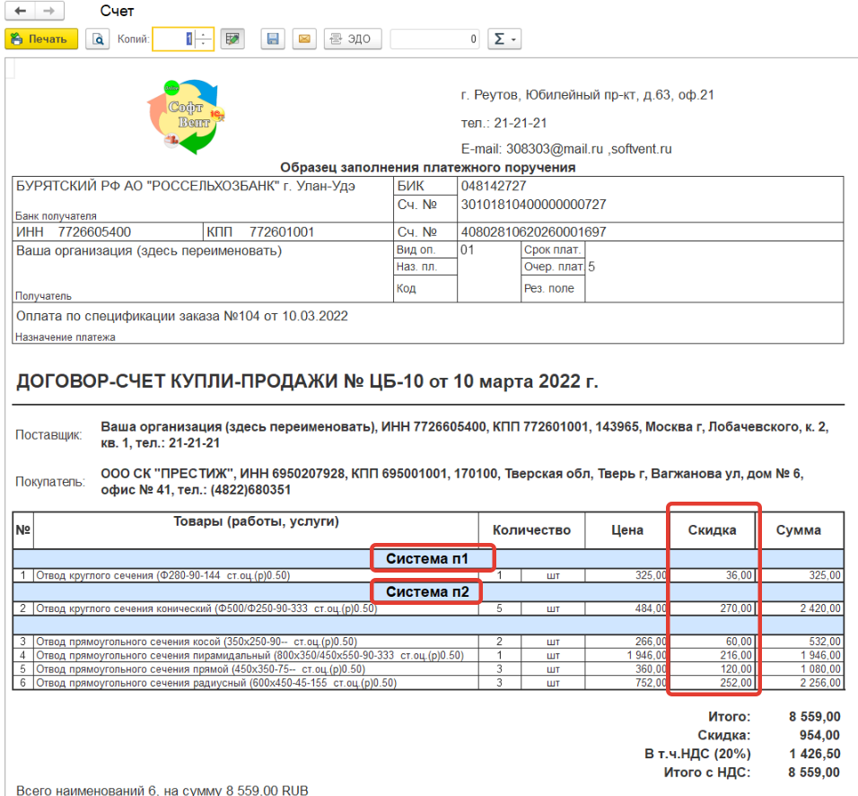
Task: Select the Сумма column header
Action: click(799, 530)
